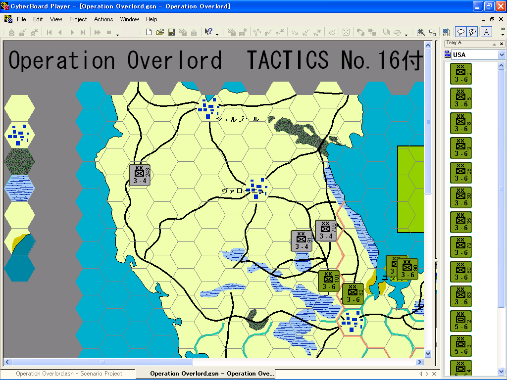Select the green 3-6 unit 82 on map
Screen dimensions: 507x380
pos(353,294)
